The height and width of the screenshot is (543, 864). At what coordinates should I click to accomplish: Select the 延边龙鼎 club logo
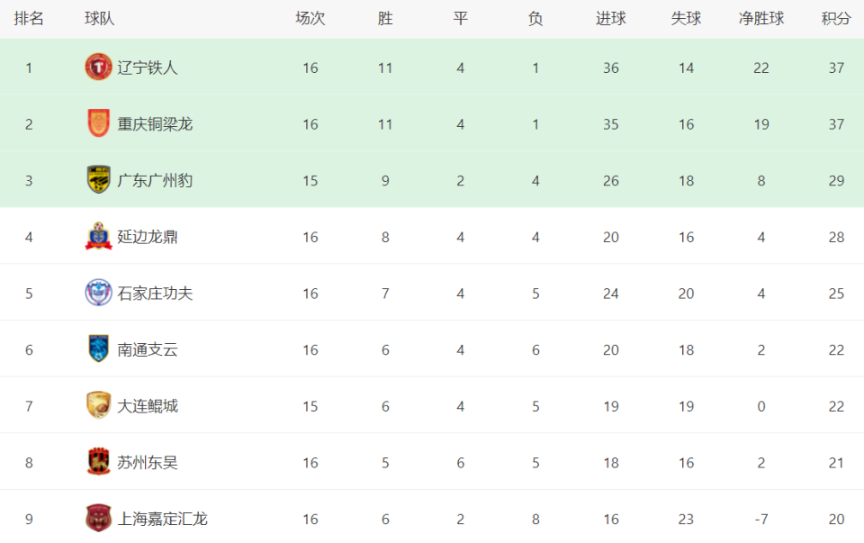(x=99, y=237)
